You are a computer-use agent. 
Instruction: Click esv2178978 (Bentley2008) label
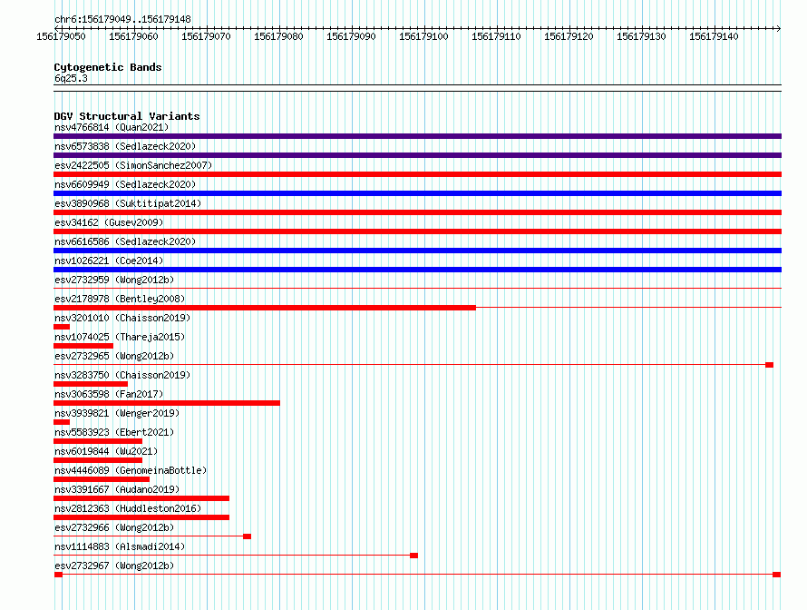tap(120, 299)
